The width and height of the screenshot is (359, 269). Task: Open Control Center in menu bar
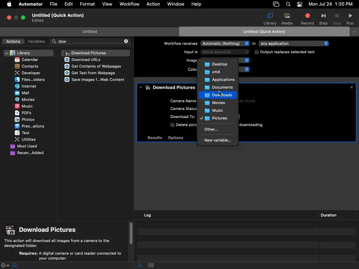click(x=299, y=4)
